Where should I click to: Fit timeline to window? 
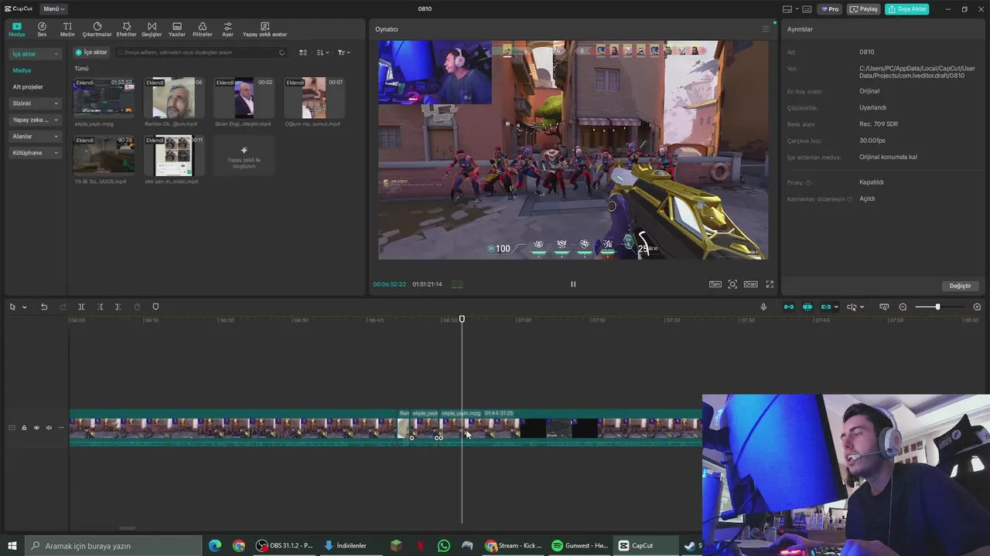[884, 307]
